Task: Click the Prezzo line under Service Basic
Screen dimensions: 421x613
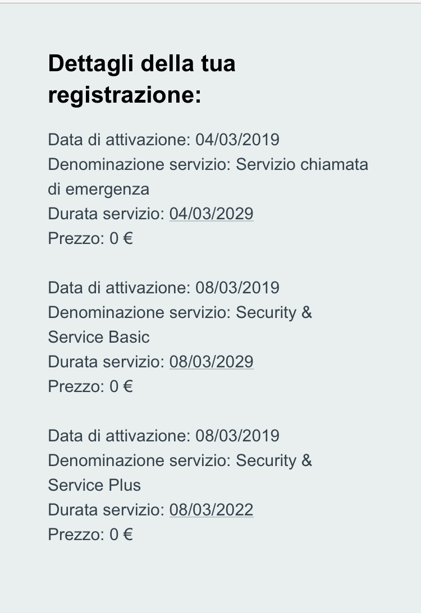Action: (x=90, y=386)
